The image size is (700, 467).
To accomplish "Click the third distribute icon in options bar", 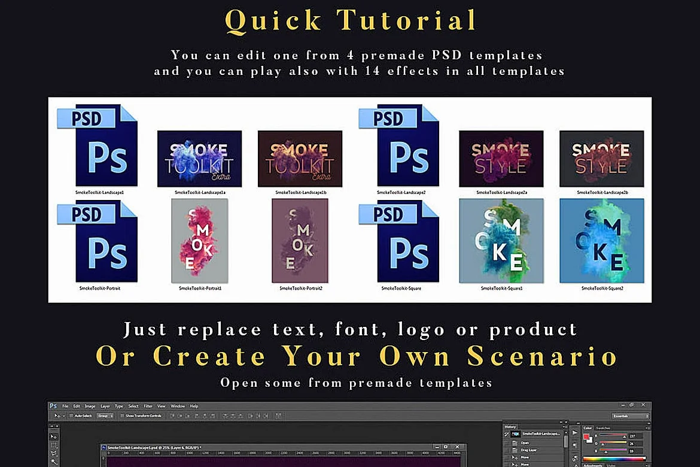I will pos(241,416).
